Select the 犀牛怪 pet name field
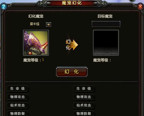This screenshot has height=116, width=144. click(x=35, y=24)
